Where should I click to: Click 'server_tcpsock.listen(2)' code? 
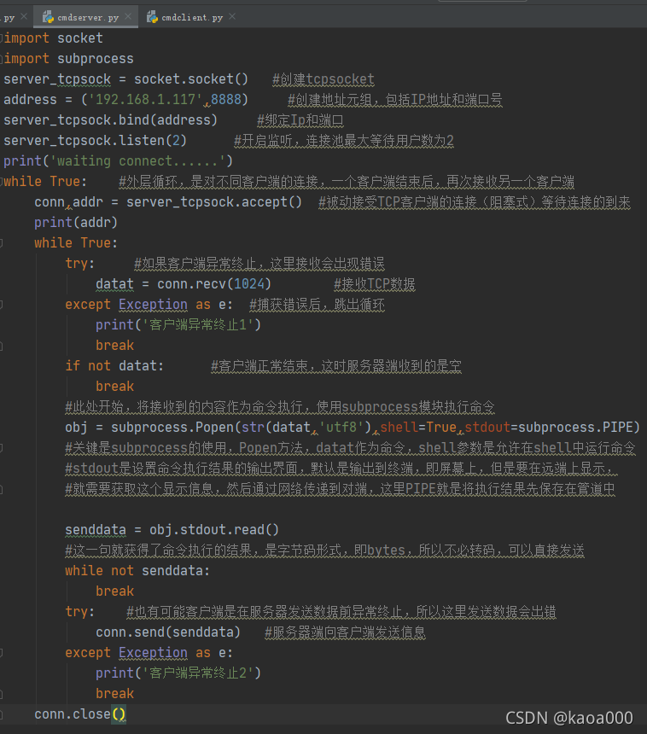click(x=95, y=141)
